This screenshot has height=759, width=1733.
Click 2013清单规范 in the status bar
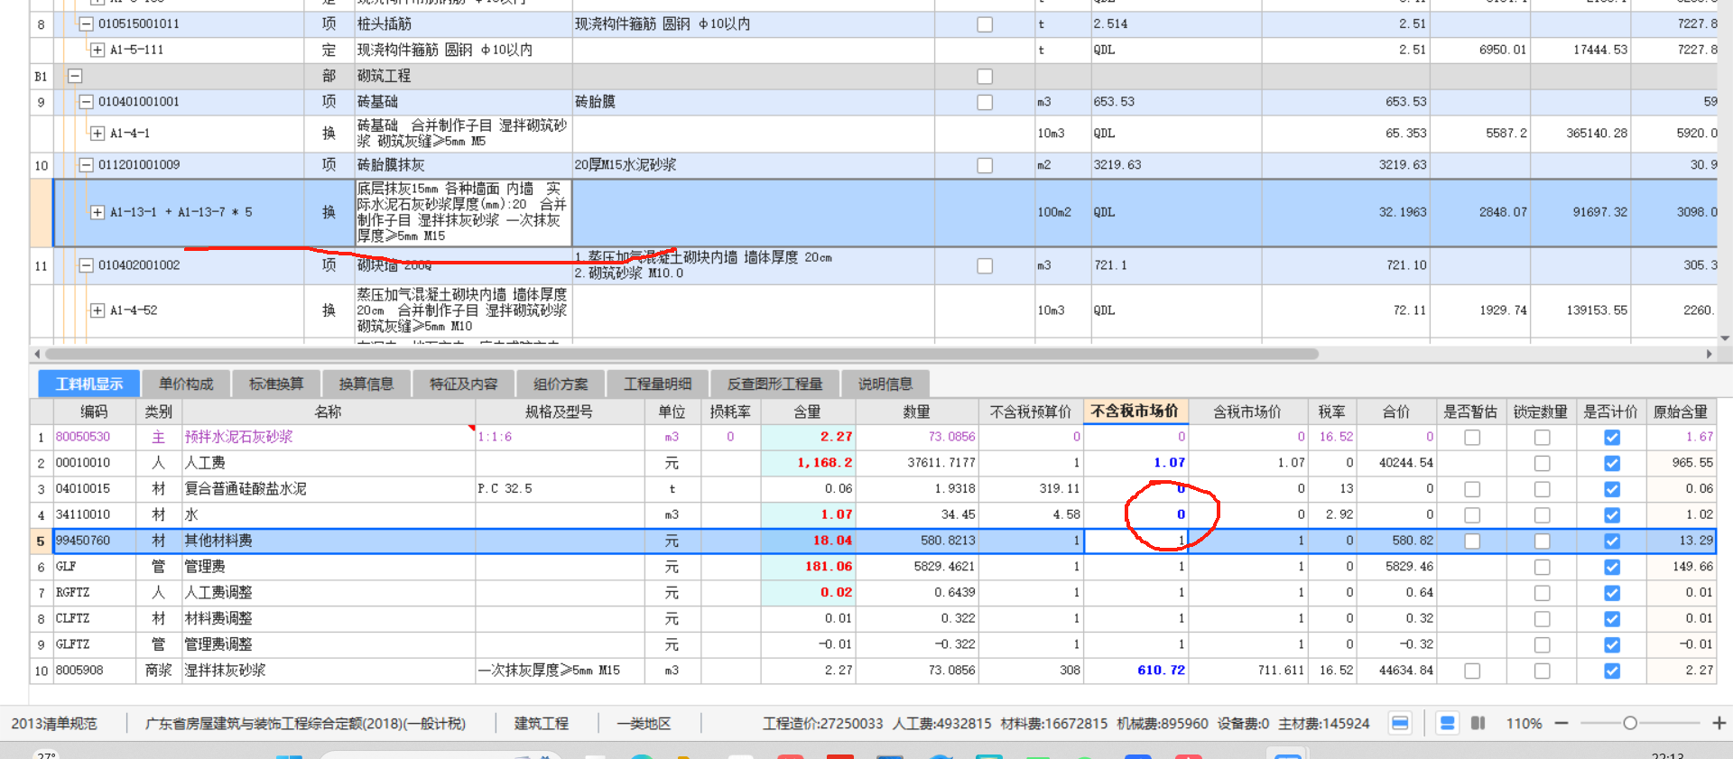point(54,724)
